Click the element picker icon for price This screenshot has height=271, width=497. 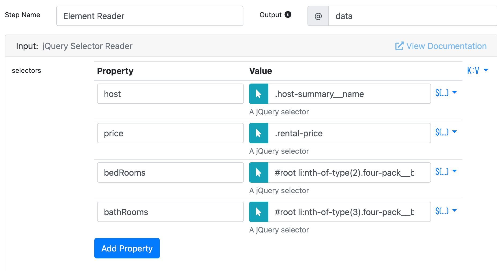point(259,133)
